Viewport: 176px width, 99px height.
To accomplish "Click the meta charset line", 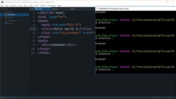I will [61, 25].
